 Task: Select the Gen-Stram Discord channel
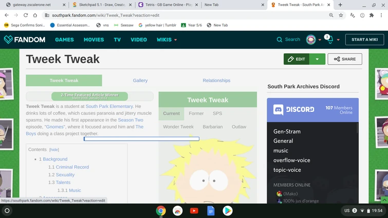click(287, 132)
